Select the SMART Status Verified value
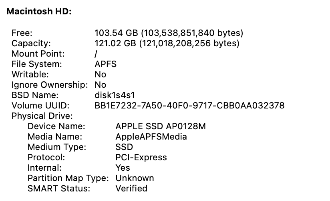 (131, 188)
